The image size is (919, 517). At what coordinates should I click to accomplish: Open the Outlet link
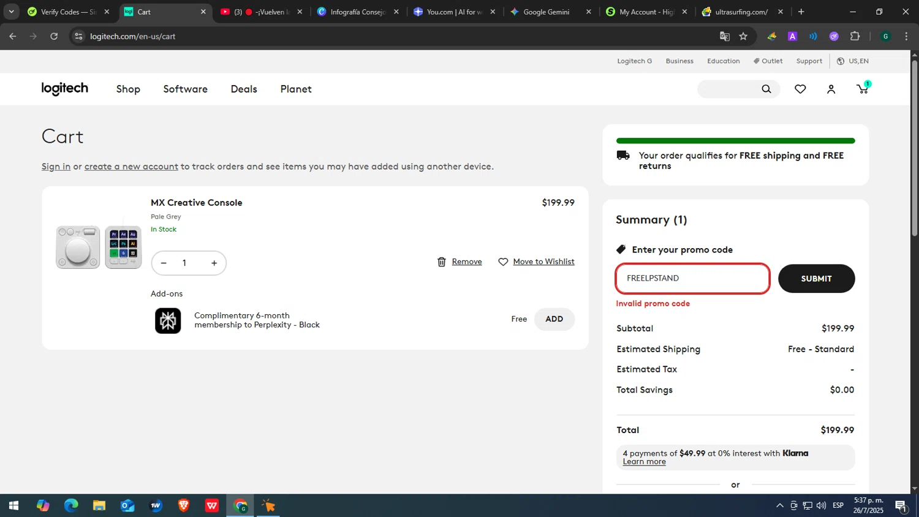(768, 61)
